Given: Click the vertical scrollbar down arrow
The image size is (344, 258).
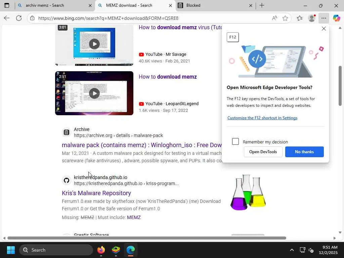Looking at the screenshot, I should point(340,232).
